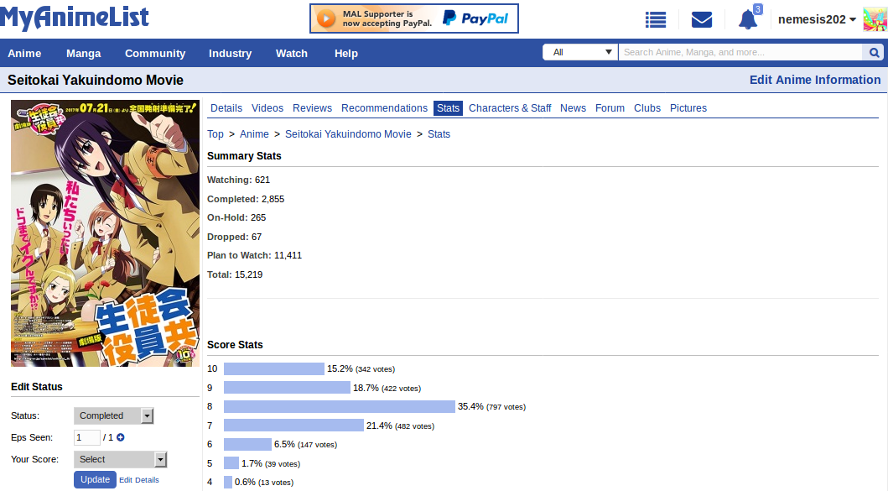Click Edit Details link beside Update

click(139, 480)
